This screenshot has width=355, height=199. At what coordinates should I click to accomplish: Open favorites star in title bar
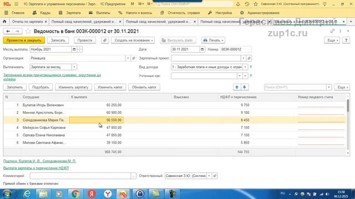[x=256, y=4]
